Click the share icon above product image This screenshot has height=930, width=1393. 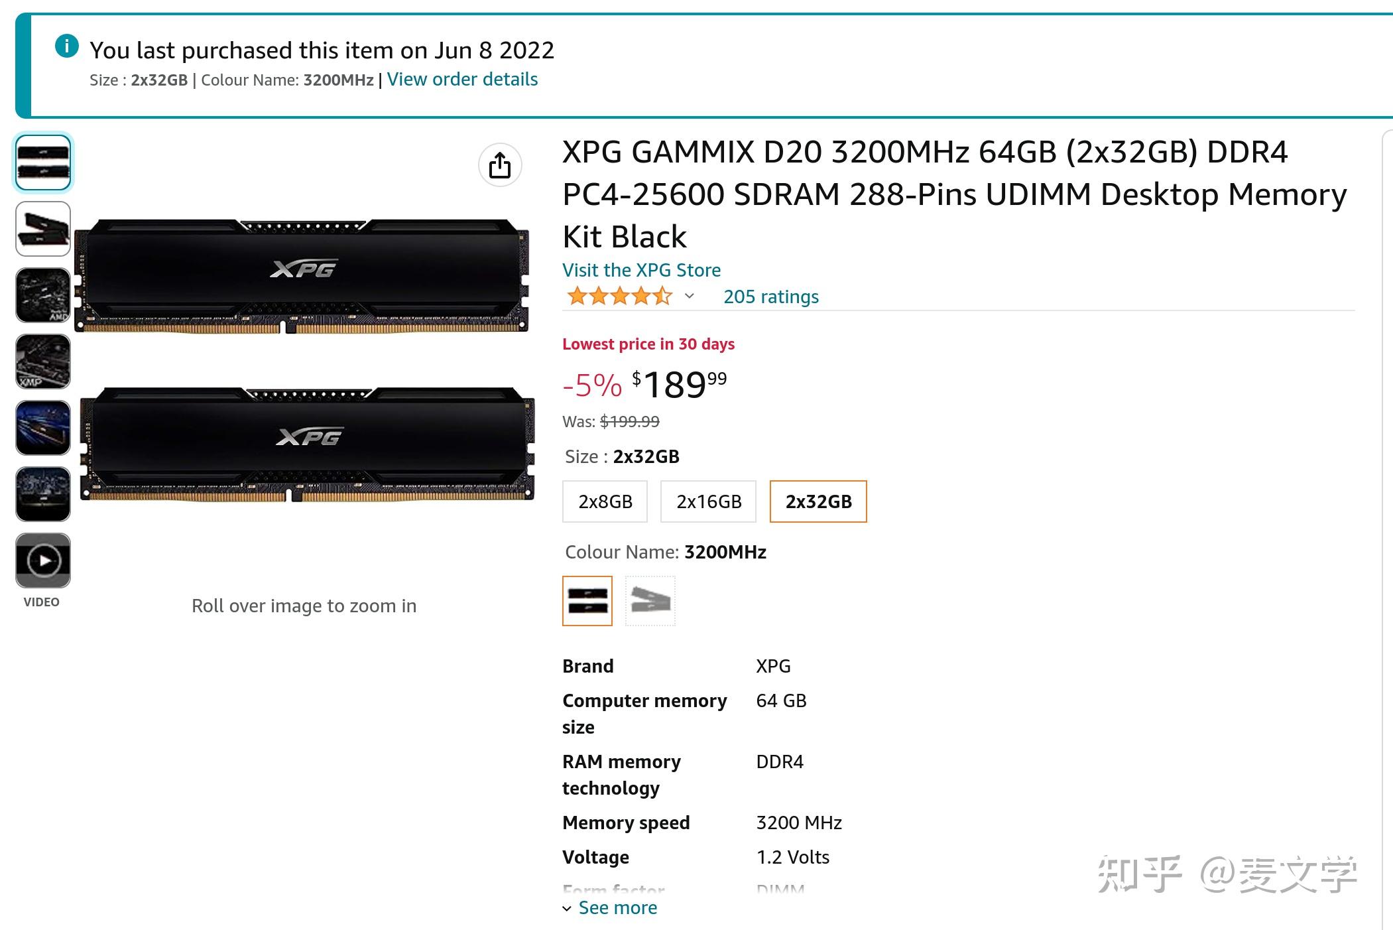coord(500,165)
